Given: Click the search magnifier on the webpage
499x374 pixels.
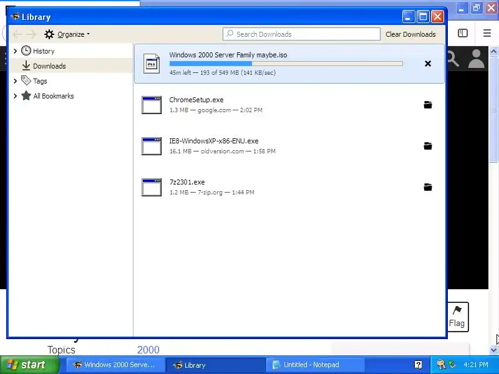Looking at the screenshot, I should (x=453, y=59).
